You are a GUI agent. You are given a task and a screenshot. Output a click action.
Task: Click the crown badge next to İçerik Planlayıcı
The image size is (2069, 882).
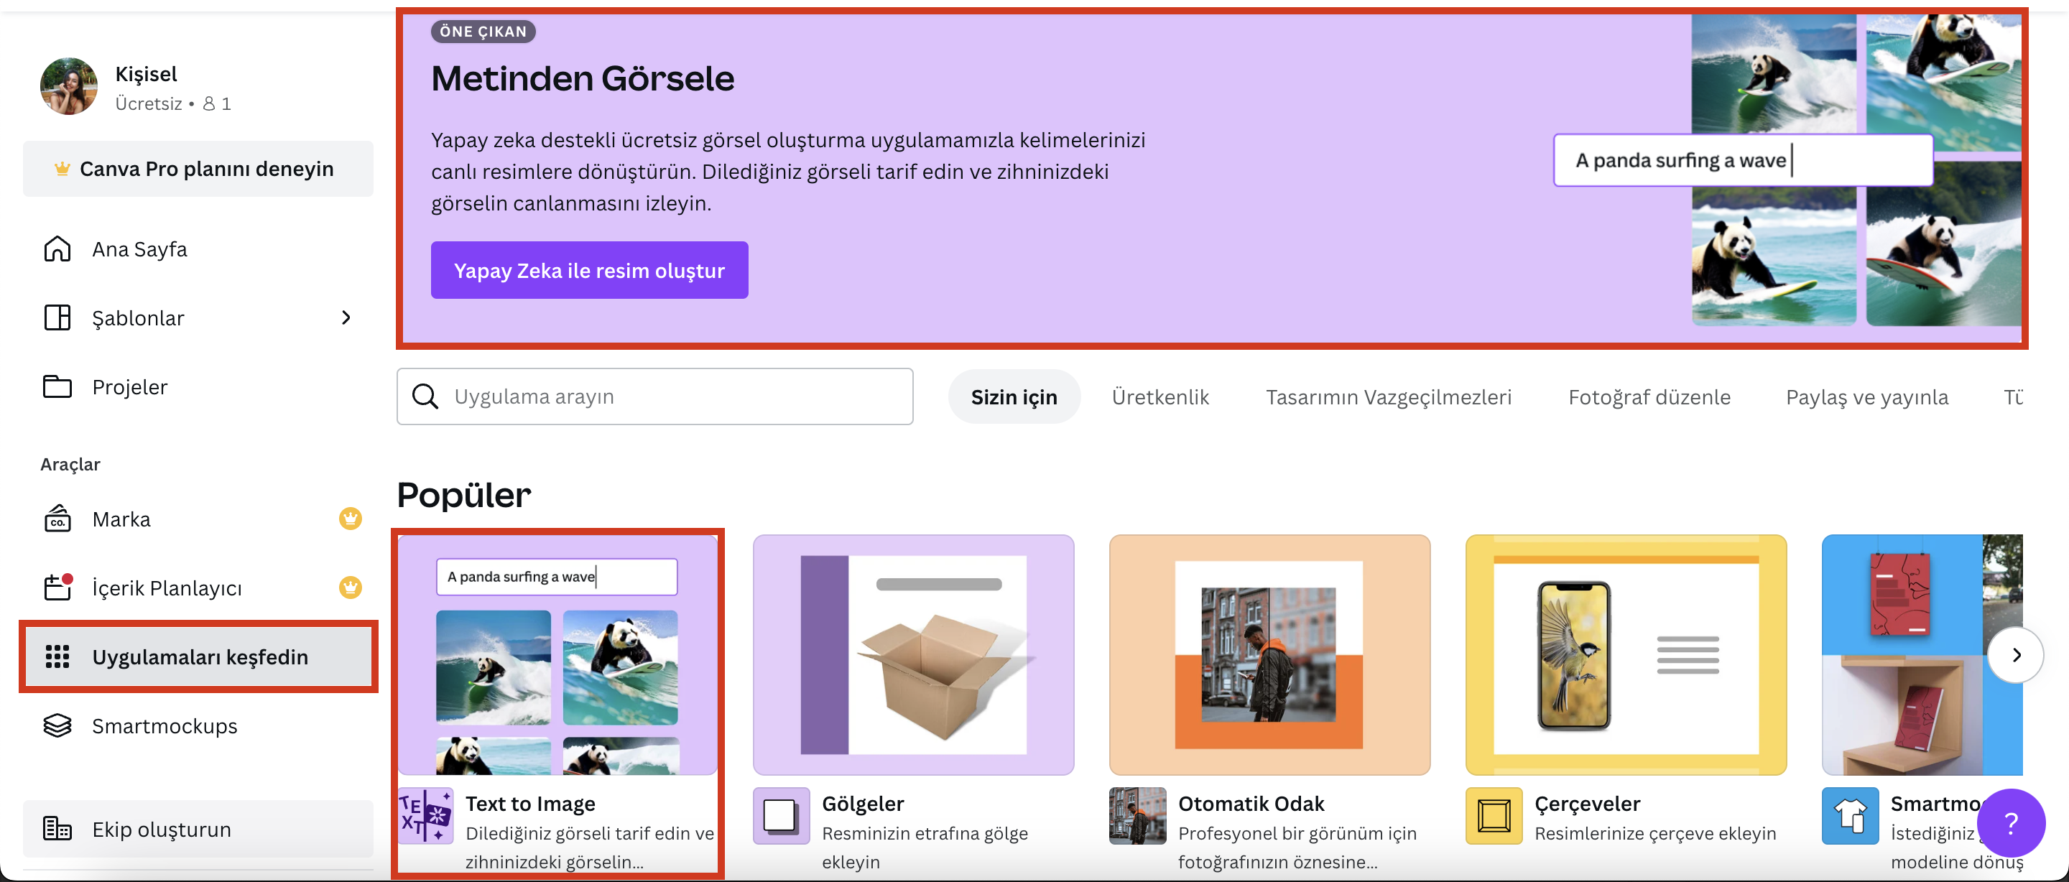point(350,588)
